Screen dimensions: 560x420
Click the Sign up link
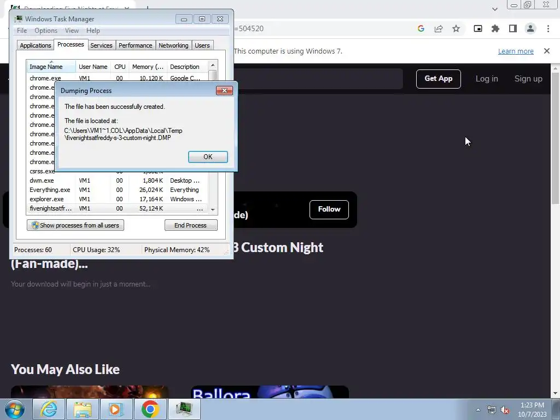(528, 79)
